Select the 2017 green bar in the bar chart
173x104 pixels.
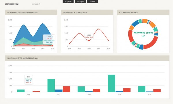(51, 86)
